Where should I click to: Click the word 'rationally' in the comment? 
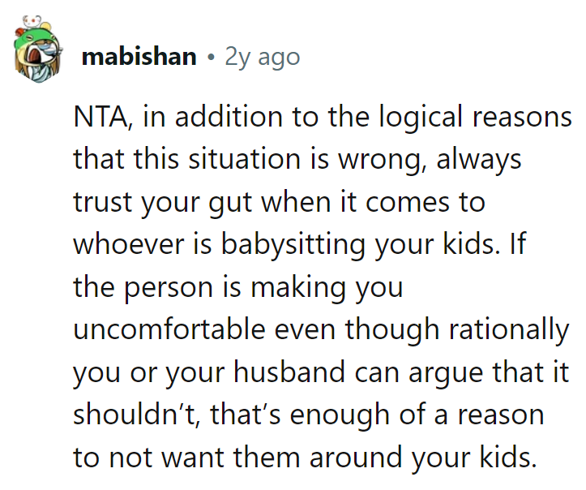509,330
